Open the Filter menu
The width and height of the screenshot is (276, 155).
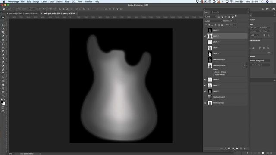point(67,2)
